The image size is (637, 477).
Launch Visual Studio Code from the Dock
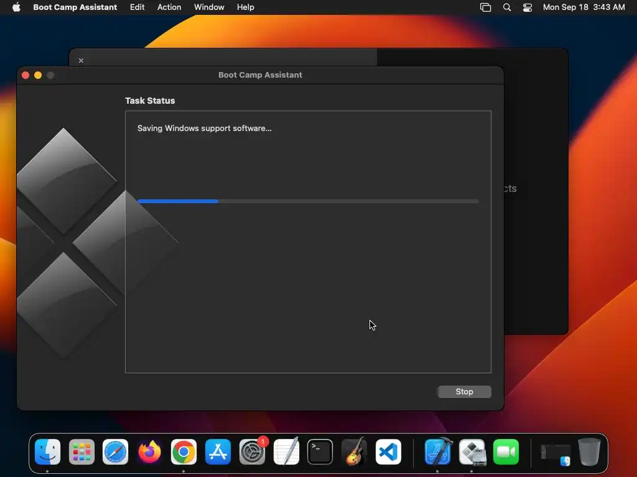click(x=388, y=452)
